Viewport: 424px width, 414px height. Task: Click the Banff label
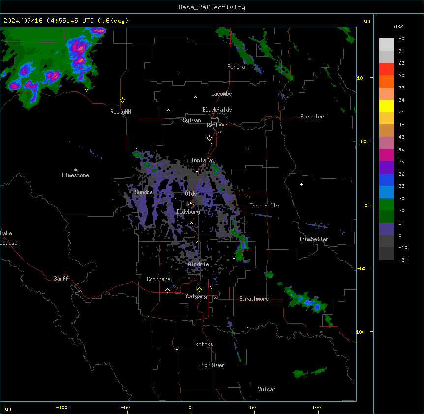tap(61, 279)
